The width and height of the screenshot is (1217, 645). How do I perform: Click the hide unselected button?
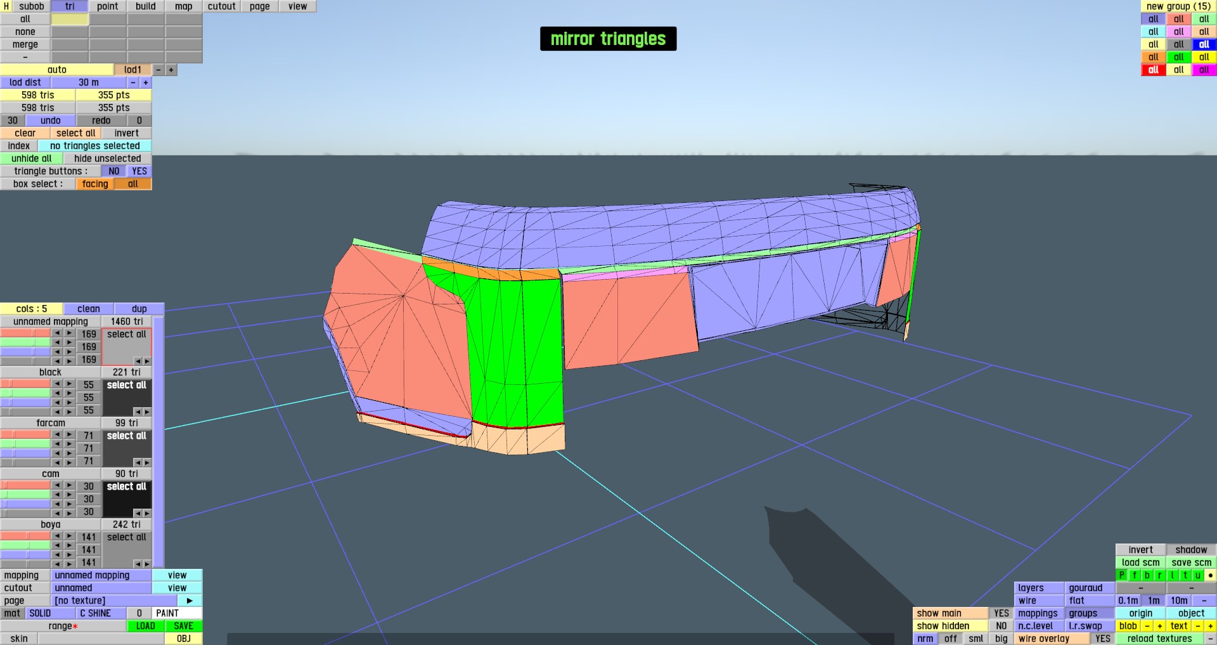[108, 159]
